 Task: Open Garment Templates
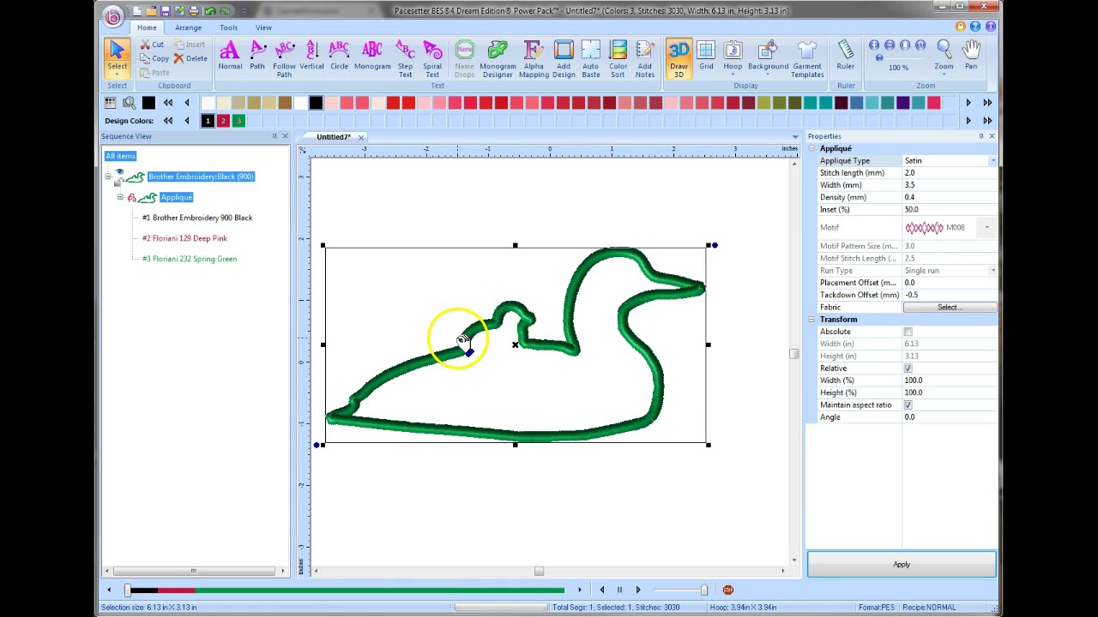click(807, 58)
